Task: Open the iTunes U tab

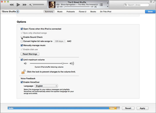Action: point(83,12)
